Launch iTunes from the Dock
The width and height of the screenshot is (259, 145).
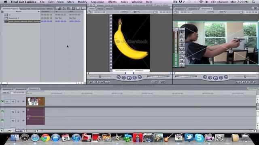coord(76,138)
